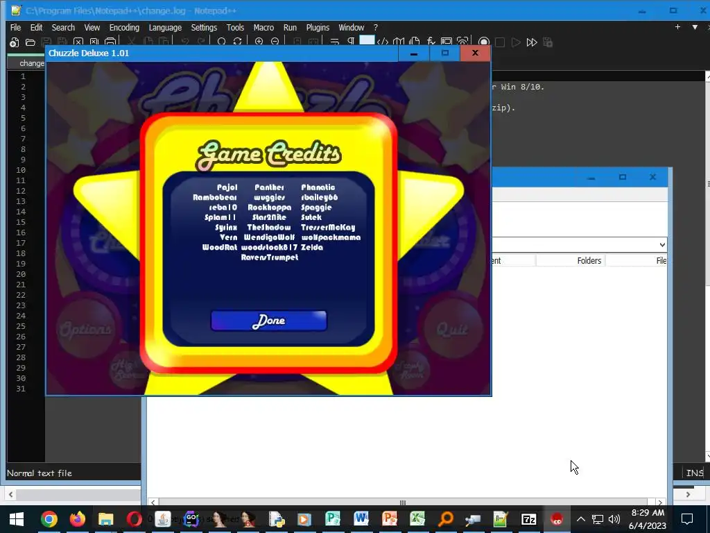
Task: Click the New file icon in Notepad++ toolbar
Action: click(15, 42)
